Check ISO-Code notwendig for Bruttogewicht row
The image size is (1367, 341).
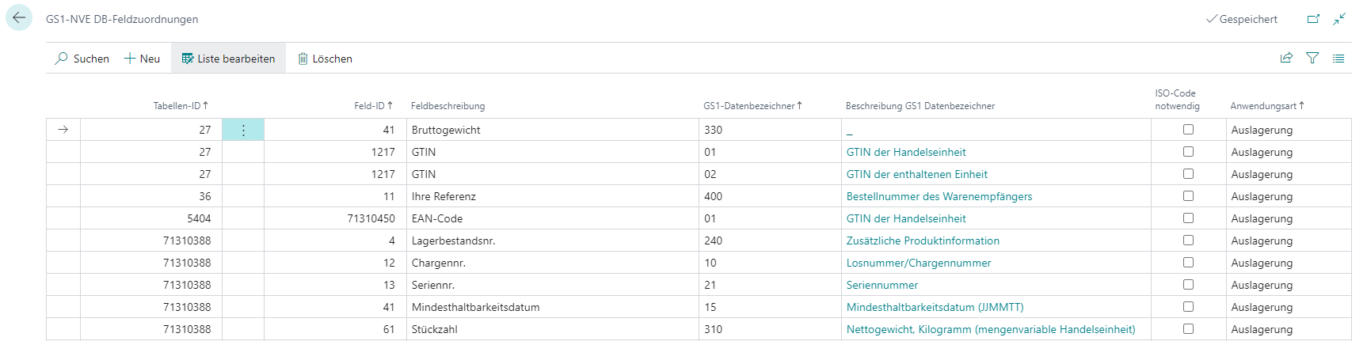point(1188,130)
